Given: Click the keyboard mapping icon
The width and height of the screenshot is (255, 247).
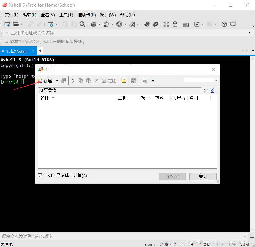Looking at the screenshot, I should [186, 24].
